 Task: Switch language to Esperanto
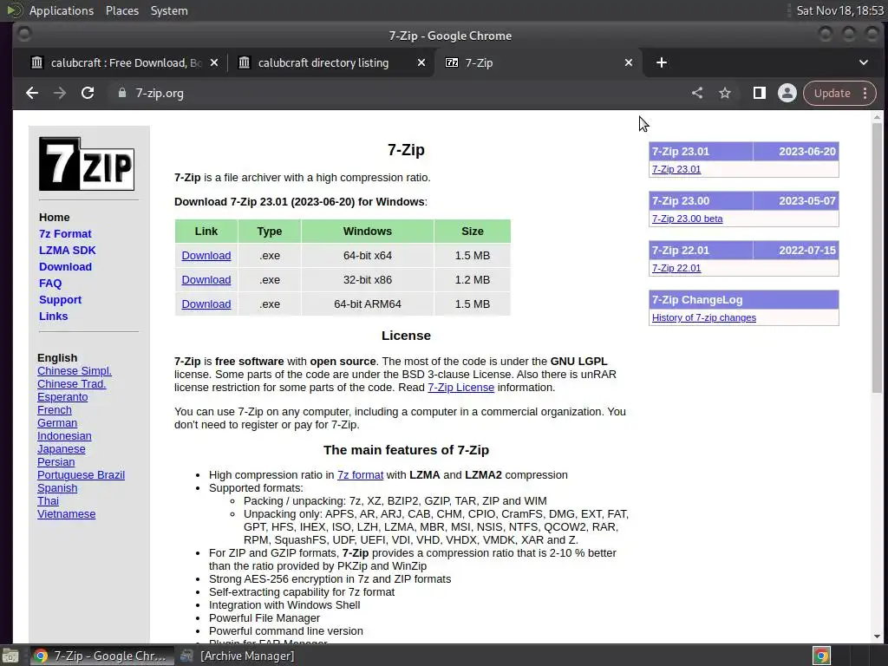(62, 397)
